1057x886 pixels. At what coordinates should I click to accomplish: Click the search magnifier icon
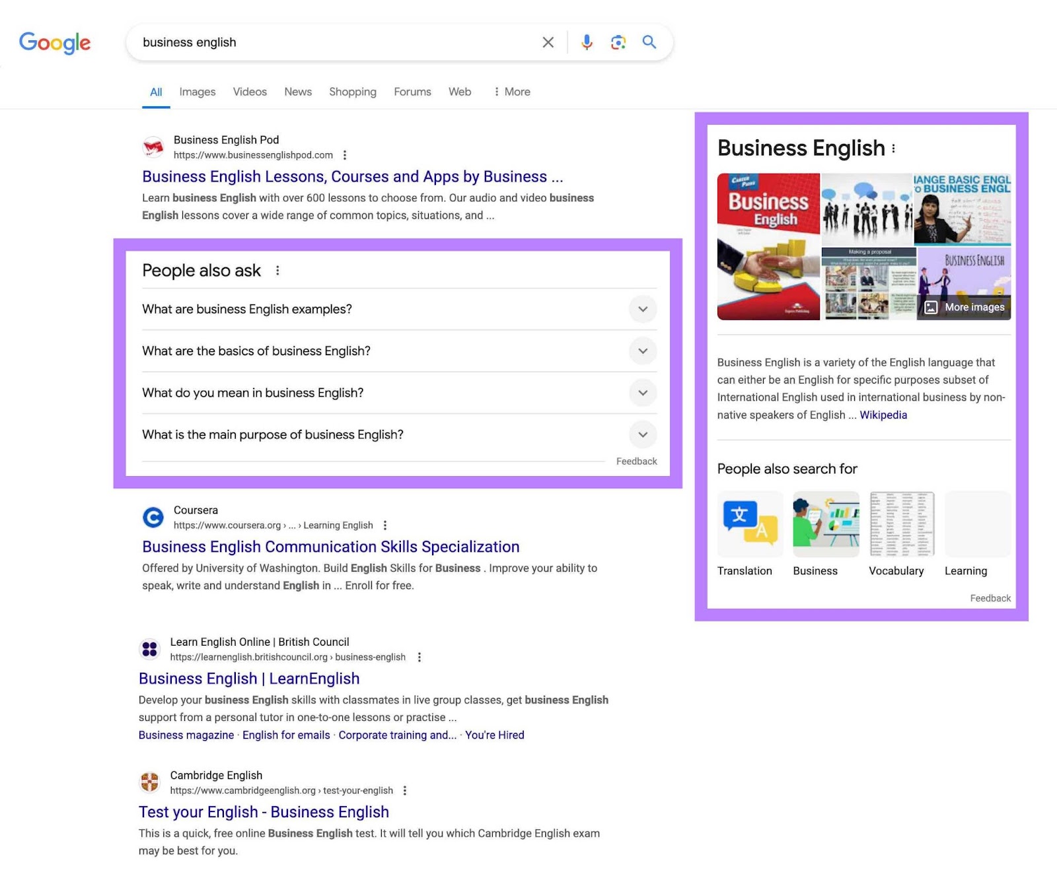click(649, 42)
